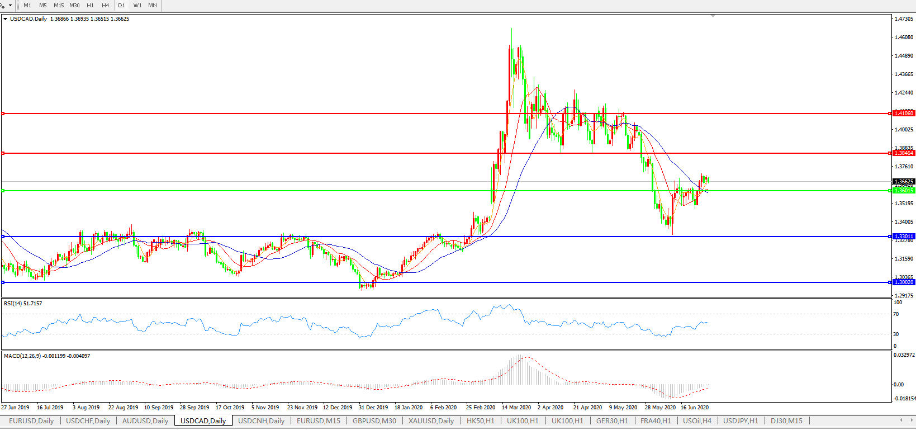916x430 pixels.
Task: Click the gray chart shift marker triangle
Action: coord(713,16)
